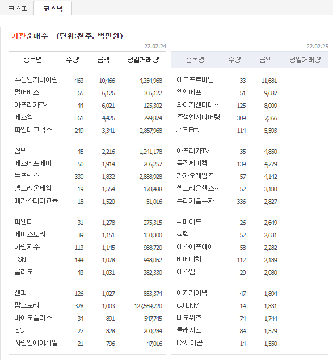Open the 클래시스 stock link

(x=189, y=330)
